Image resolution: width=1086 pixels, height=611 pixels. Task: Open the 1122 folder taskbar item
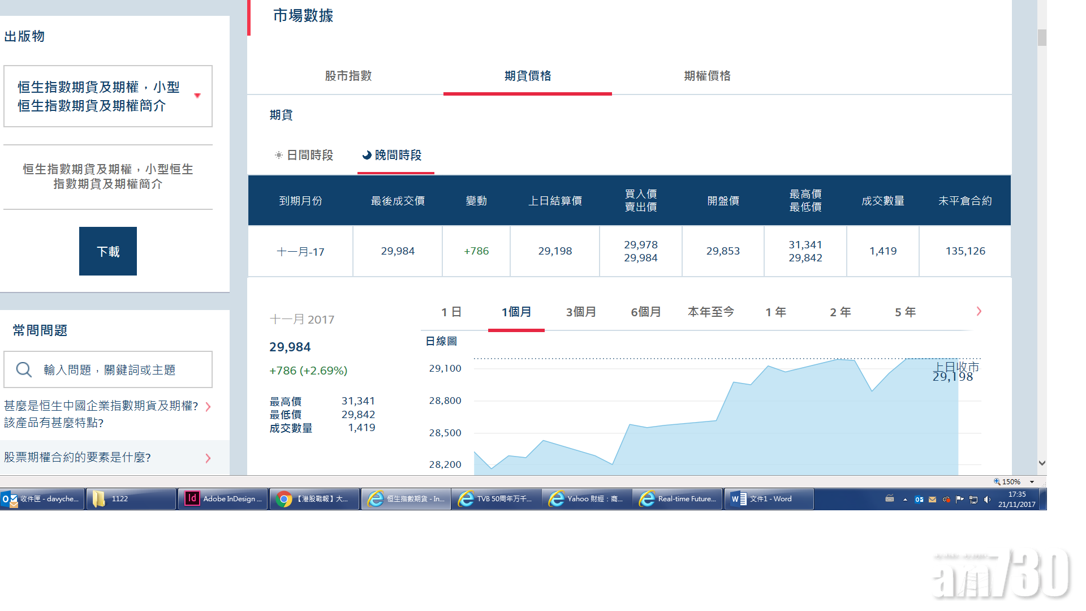click(x=131, y=499)
